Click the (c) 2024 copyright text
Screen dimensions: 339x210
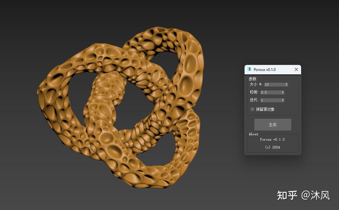tap(273, 147)
